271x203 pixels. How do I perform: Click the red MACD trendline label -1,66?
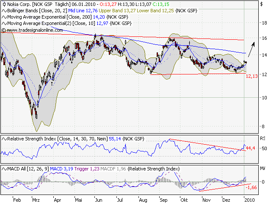tap(251, 187)
